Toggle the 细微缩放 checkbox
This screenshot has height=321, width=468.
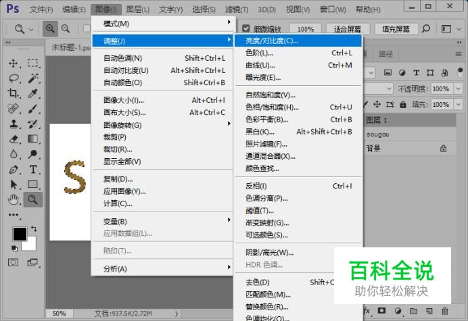(246, 28)
